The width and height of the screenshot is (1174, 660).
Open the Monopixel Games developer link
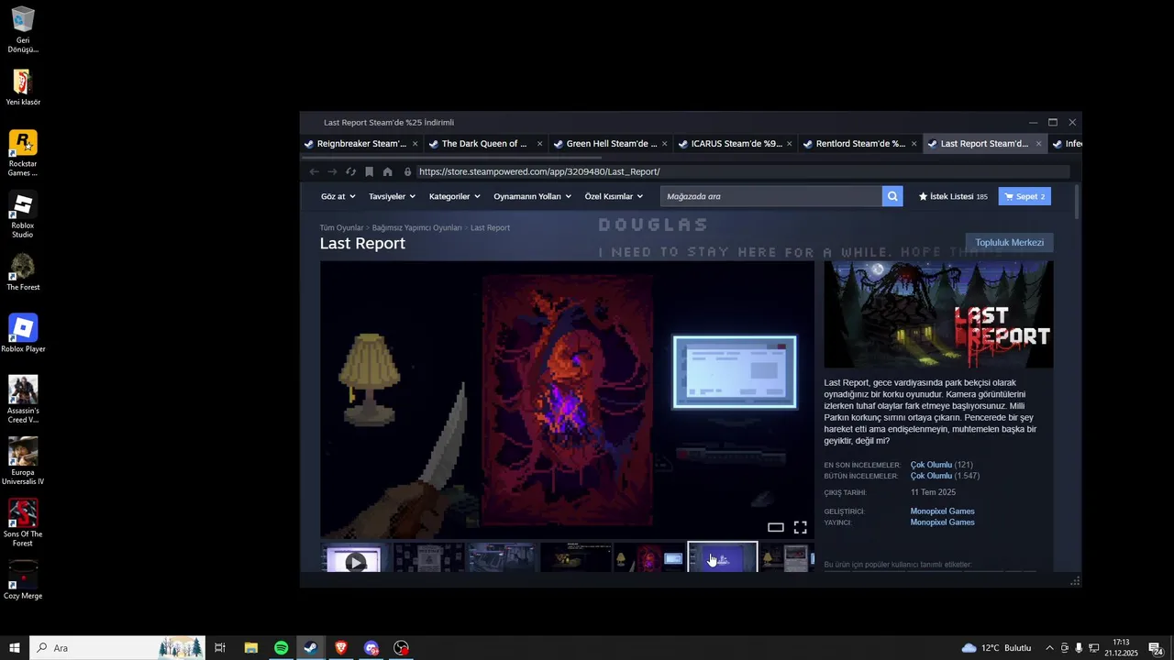[x=942, y=511]
